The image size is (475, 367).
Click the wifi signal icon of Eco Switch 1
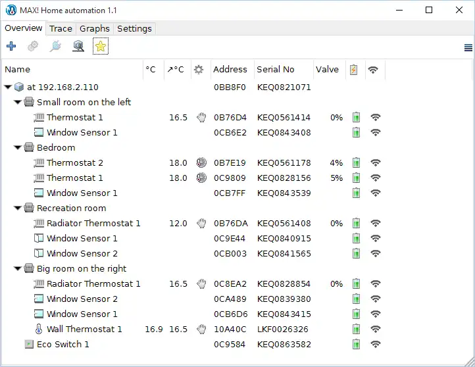pyautogui.click(x=376, y=344)
